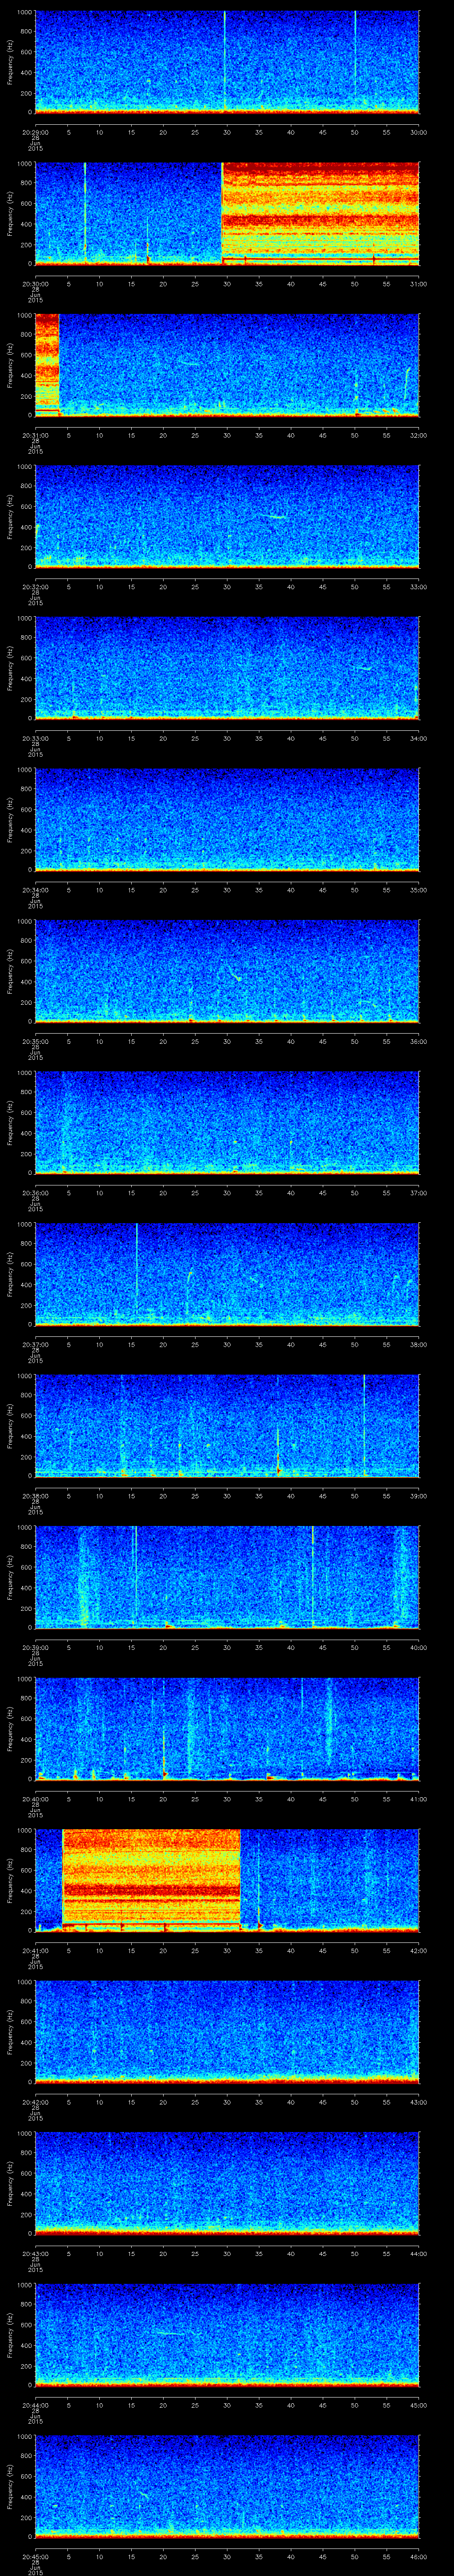Click the '32:00' end time label
454x2576 pixels.
pos(418,435)
